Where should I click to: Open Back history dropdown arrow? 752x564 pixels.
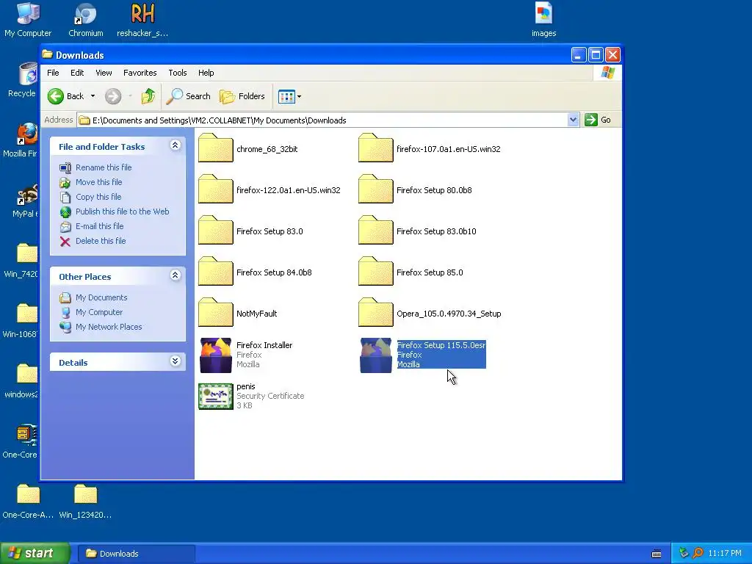(93, 96)
